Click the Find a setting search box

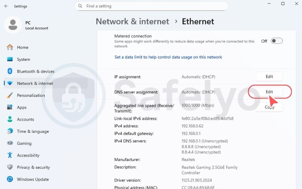tap(155, 6)
